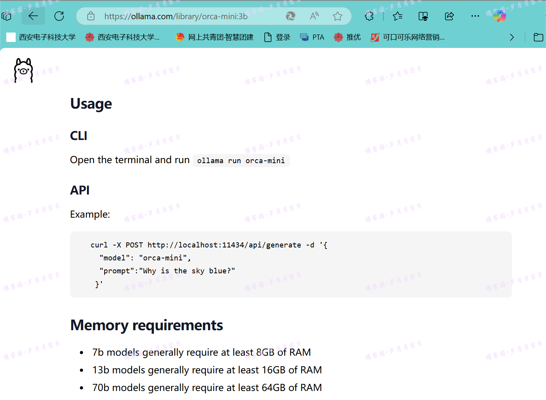This screenshot has width=546, height=400.
Task: Click the Ollama llama logo
Action: click(24, 70)
